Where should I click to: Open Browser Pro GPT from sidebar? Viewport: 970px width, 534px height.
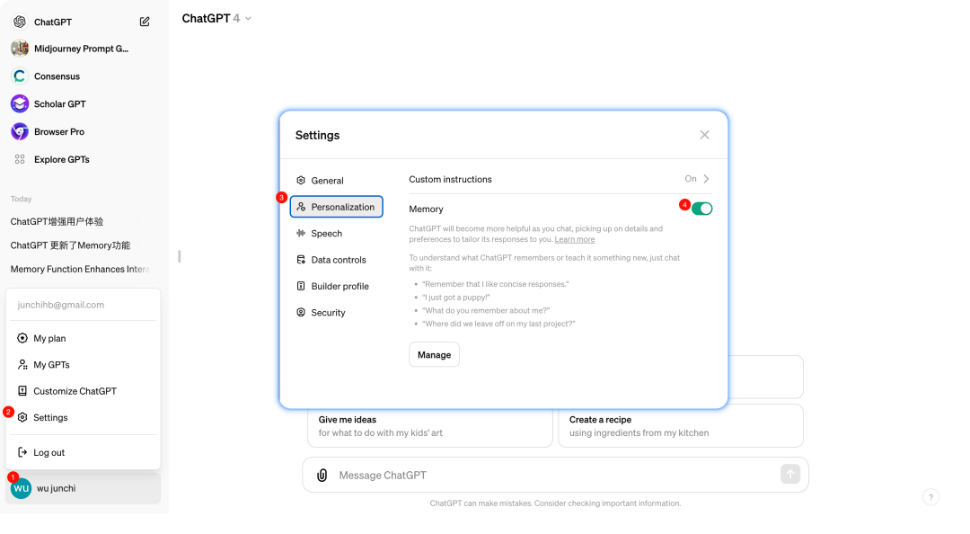pos(58,132)
